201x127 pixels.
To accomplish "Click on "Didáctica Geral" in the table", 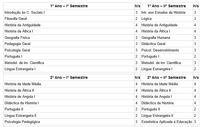I will 154,44.
